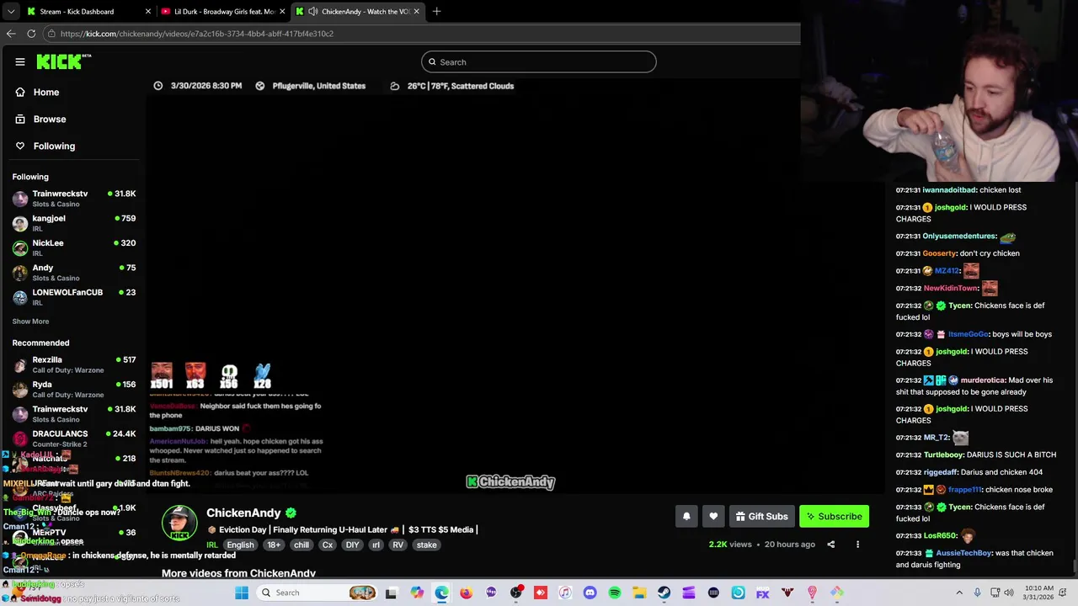Open Andy Slots & Casino channel
Image resolution: width=1078 pixels, height=606 pixels.
point(74,272)
